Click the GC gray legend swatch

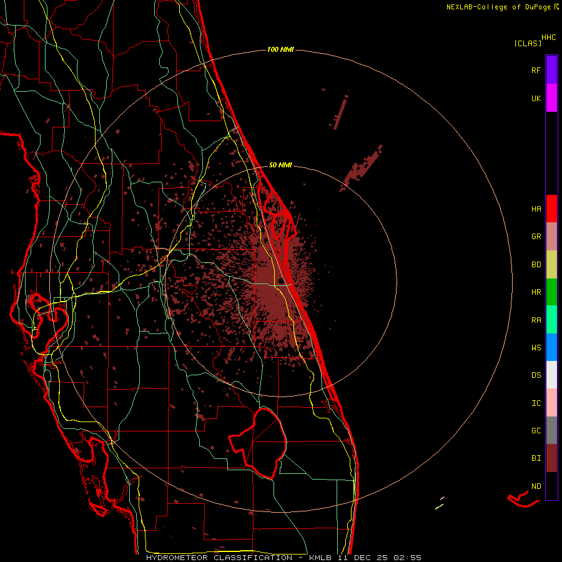pyautogui.click(x=551, y=430)
